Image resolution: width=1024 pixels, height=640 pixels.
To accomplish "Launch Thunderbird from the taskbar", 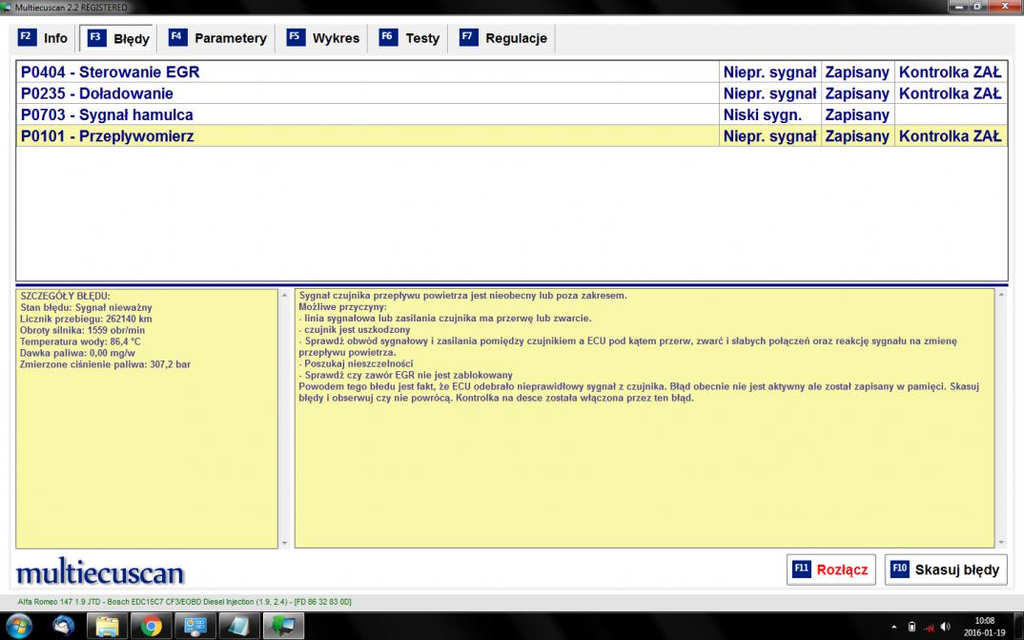I will (x=64, y=626).
